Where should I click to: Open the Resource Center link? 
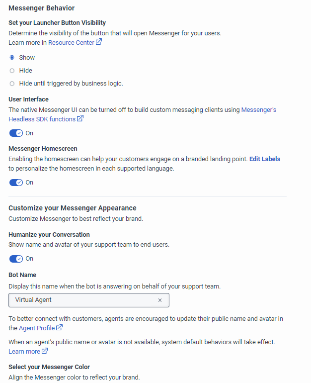pos(71,43)
